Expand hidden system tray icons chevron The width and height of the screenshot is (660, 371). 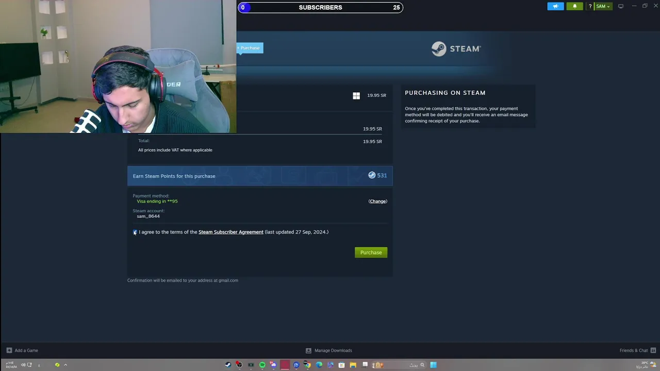point(65,365)
